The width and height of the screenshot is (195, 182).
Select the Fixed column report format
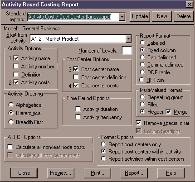pyautogui.click(x=142, y=50)
